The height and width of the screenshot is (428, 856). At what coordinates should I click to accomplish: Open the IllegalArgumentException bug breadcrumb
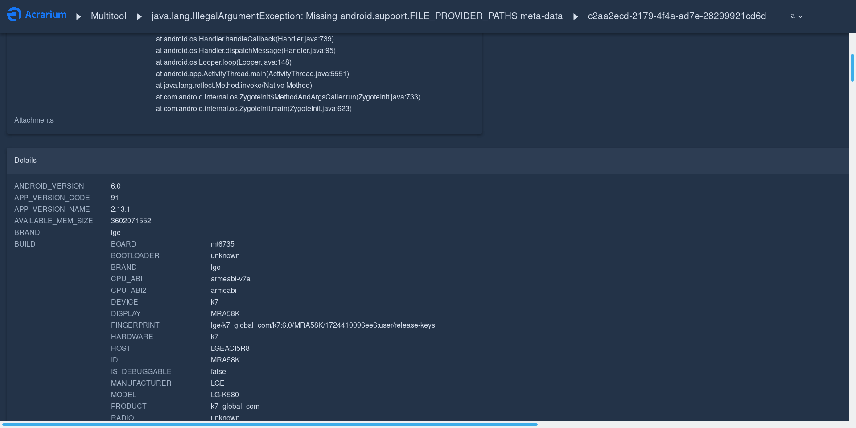357,16
